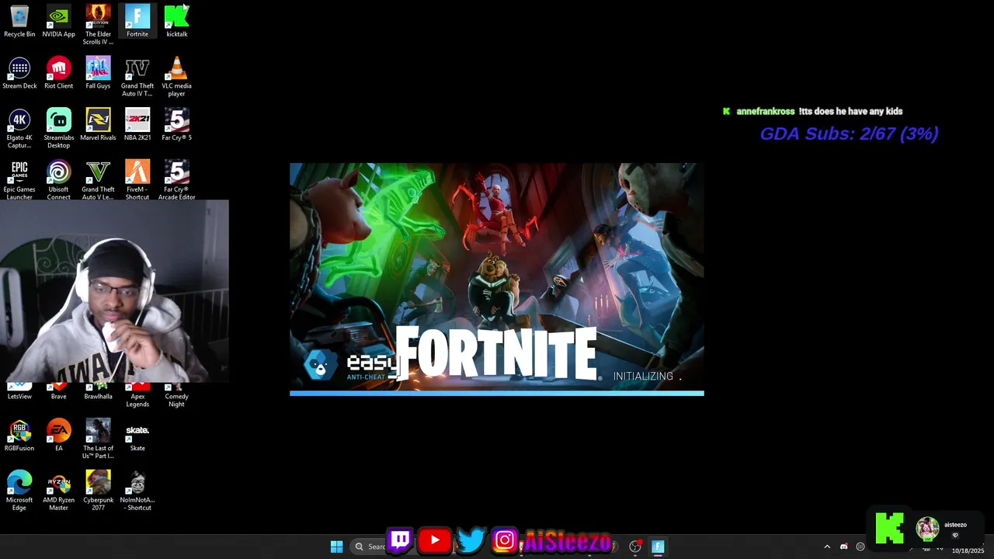Open the Ubisoft Connect shortcut
Image resolution: width=994 pixels, height=559 pixels.
click(58, 180)
